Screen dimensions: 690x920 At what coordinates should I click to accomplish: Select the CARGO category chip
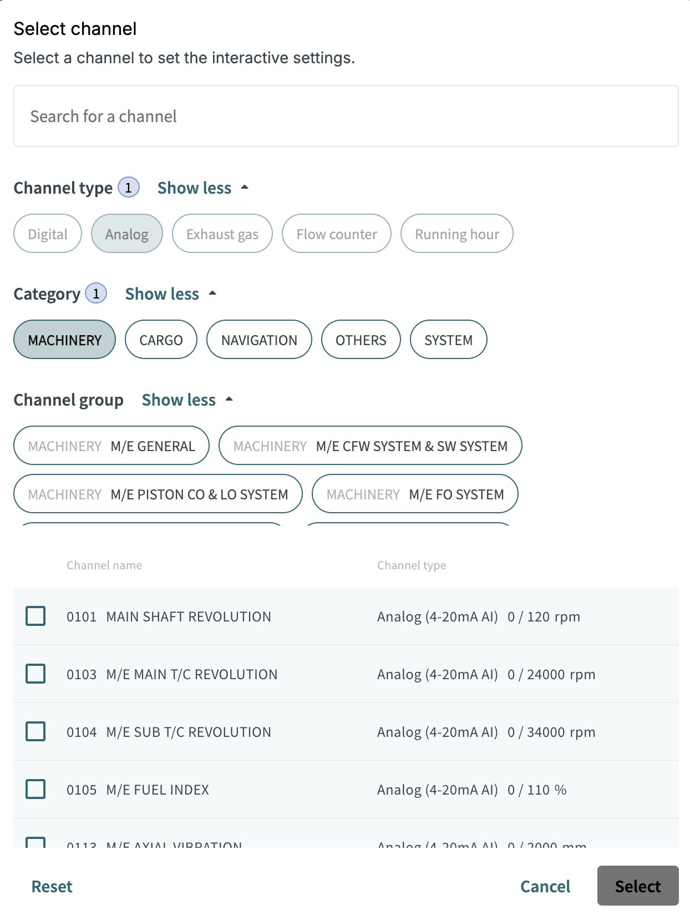(x=161, y=340)
